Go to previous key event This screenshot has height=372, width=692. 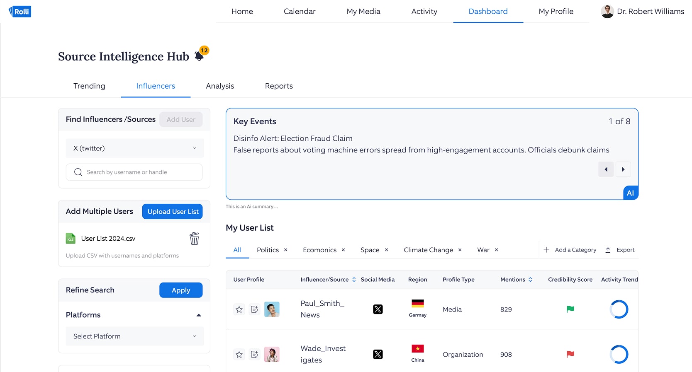(606, 169)
